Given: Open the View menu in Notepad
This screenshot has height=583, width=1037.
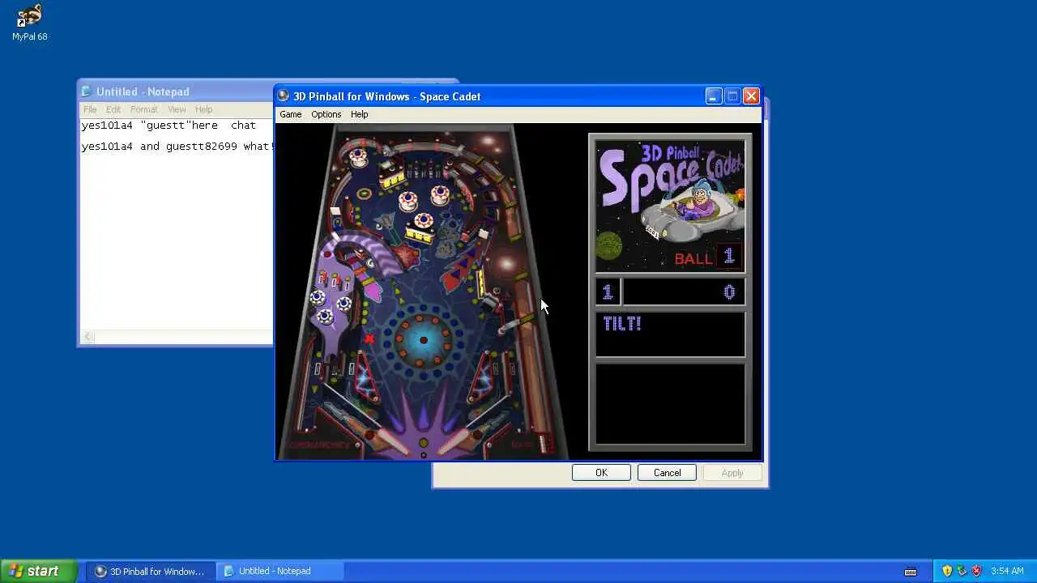Looking at the screenshot, I should pyautogui.click(x=177, y=109).
